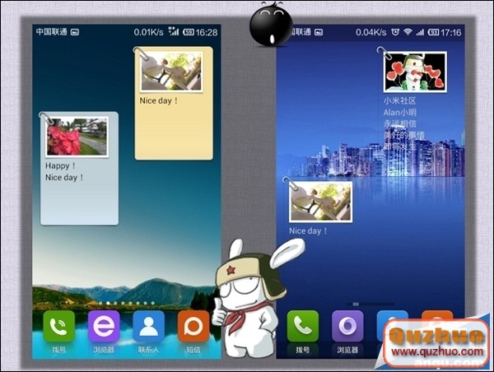The image size is (494, 372).
Task: Tap the signal bars in right status bar
Action: 420,32
